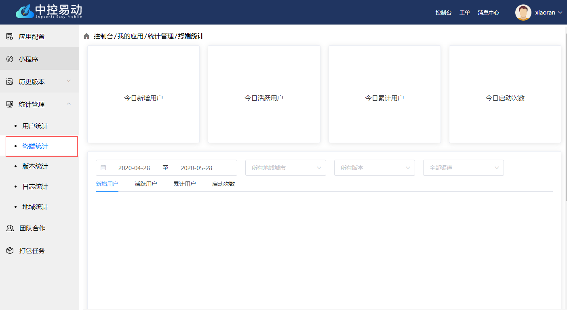Click the end date 2020-05-28 field

coord(196,168)
